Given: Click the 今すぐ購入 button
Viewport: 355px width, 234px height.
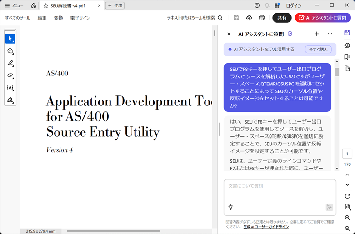Looking at the screenshot, I should 318,49.
